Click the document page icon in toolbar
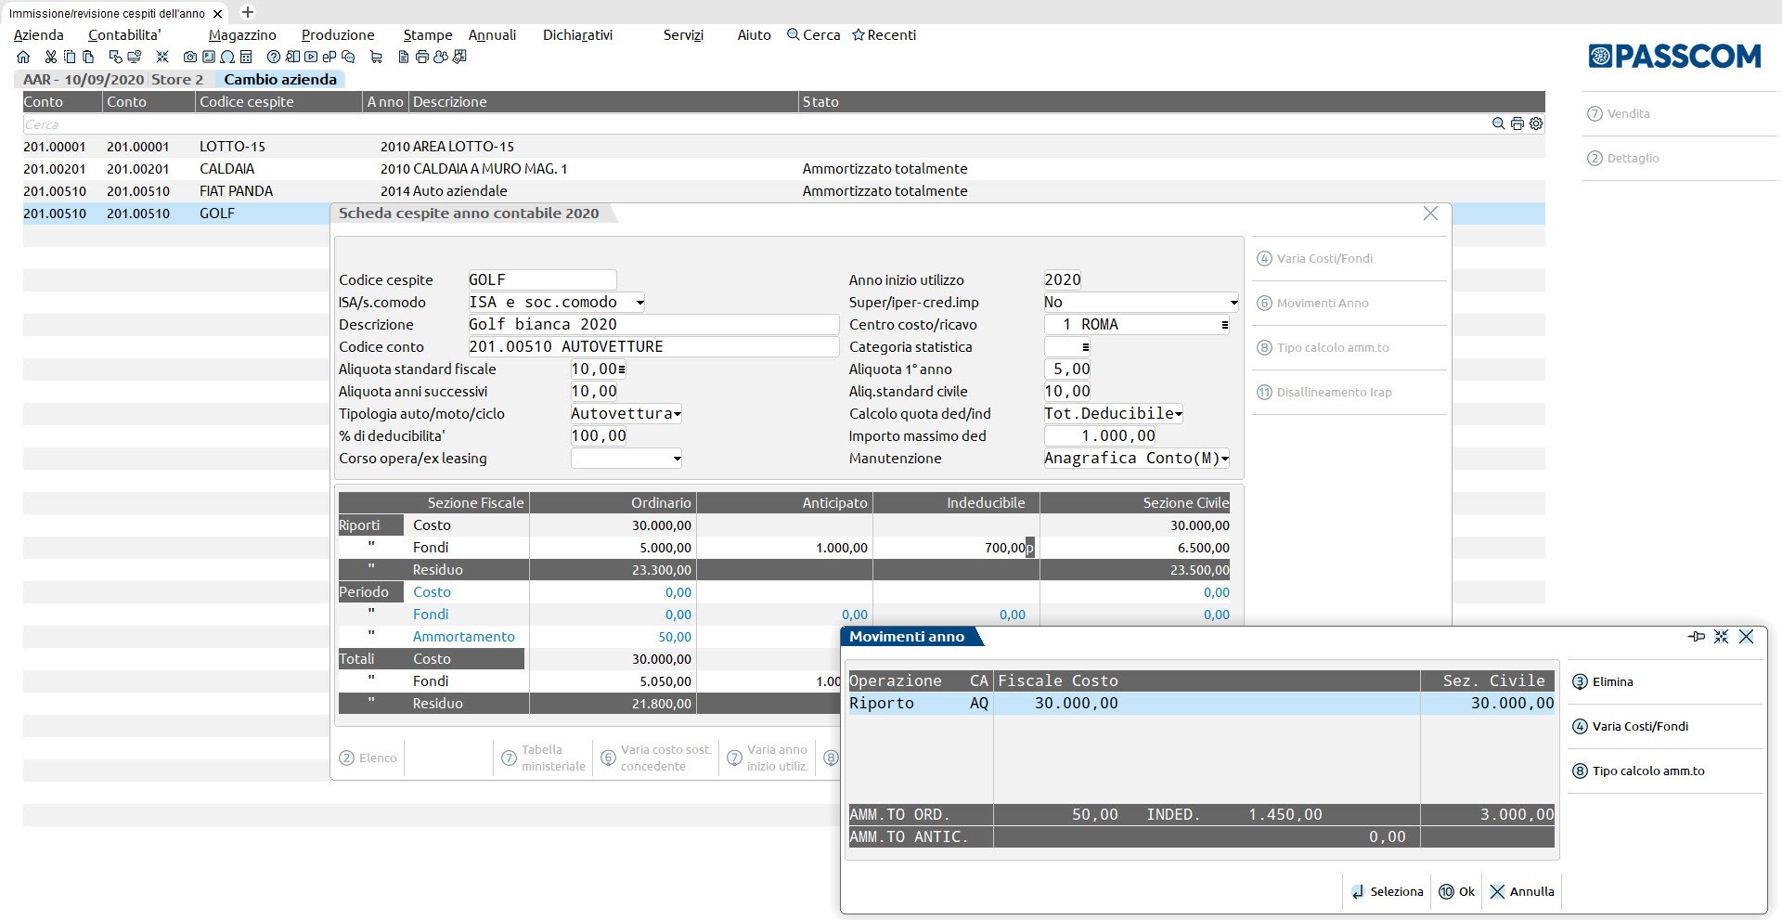This screenshot has height=920, width=1782. [404, 57]
